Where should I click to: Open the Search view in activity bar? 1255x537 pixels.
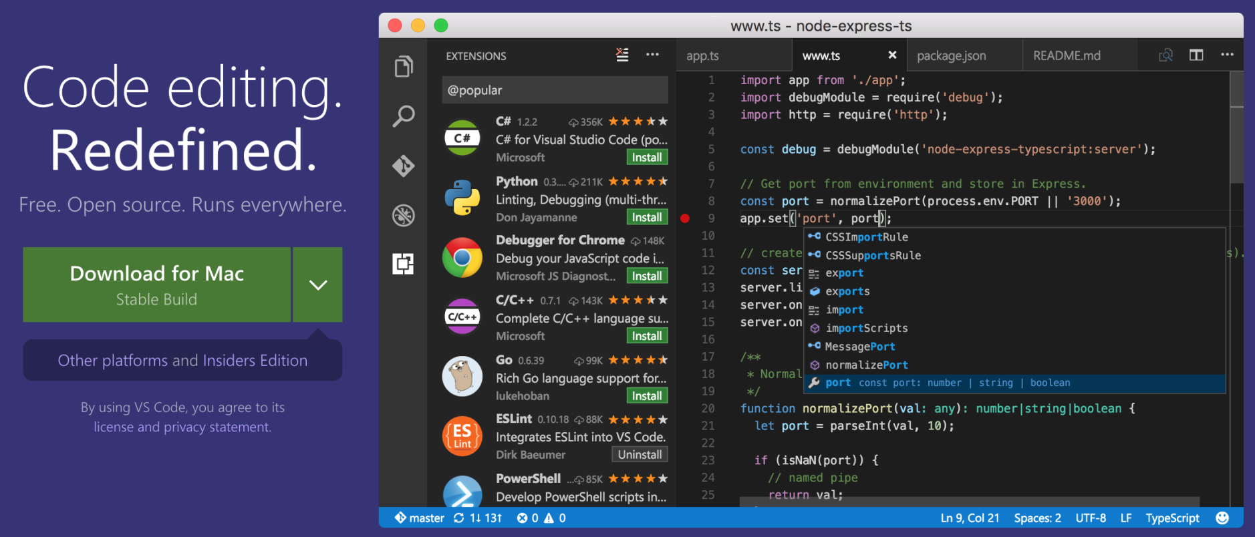pyautogui.click(x=404, y=116)
